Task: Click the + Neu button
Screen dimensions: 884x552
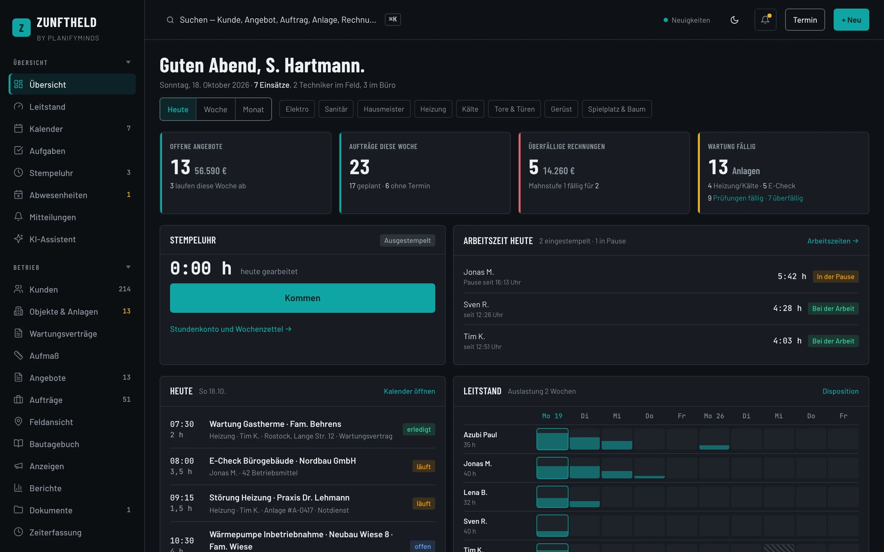Action: click(851, 20)
